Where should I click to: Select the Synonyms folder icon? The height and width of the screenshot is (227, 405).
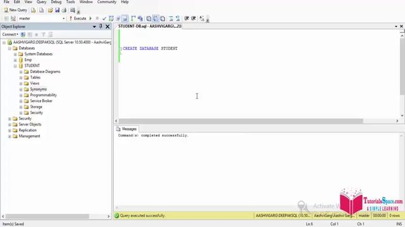[x=26, y=90]
